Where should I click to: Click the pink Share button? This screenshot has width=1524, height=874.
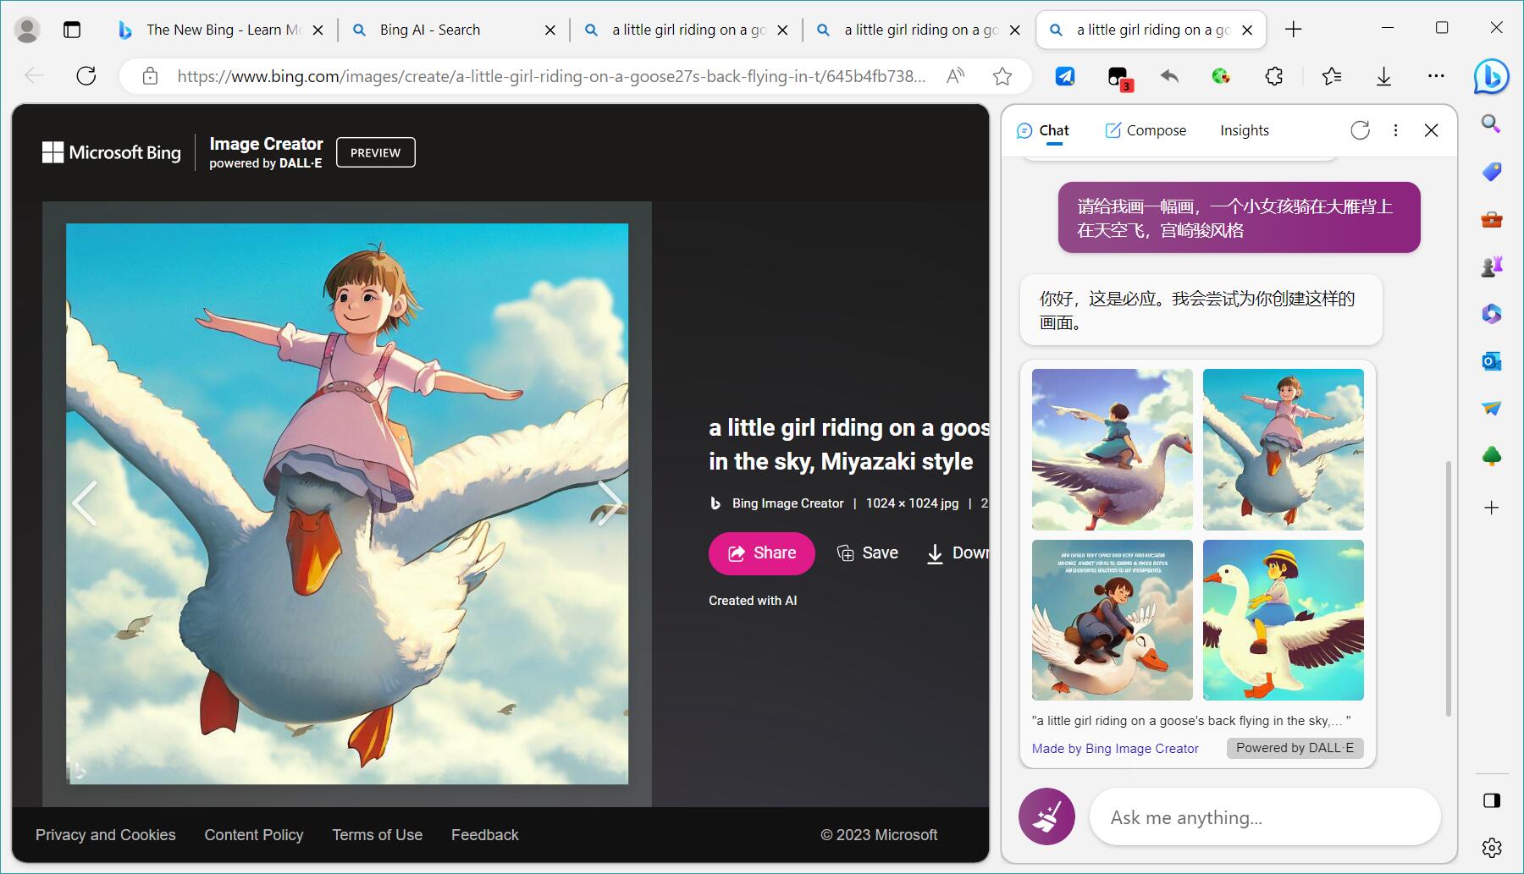761,553
